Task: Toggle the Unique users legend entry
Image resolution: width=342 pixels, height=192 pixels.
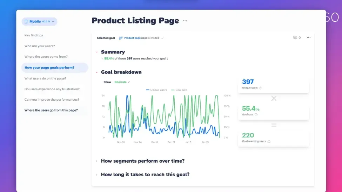Action: point(156,90)
